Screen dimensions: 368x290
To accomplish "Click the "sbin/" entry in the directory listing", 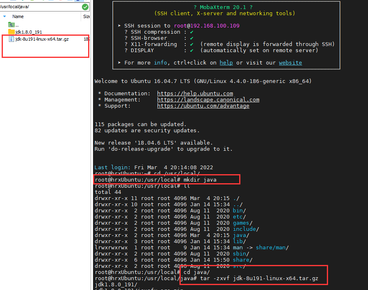I will pos(241,254).
